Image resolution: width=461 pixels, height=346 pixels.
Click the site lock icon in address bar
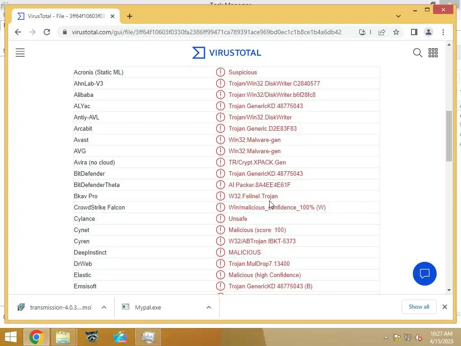65,32
